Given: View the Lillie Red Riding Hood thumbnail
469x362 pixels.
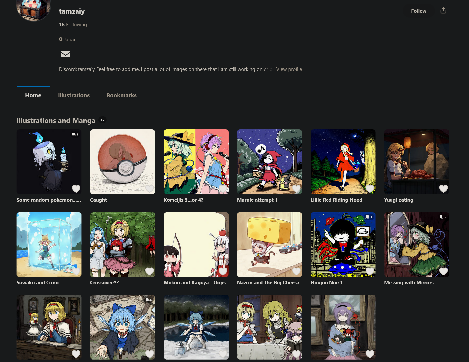Looking at the screenshot, I should pos(343,162).
